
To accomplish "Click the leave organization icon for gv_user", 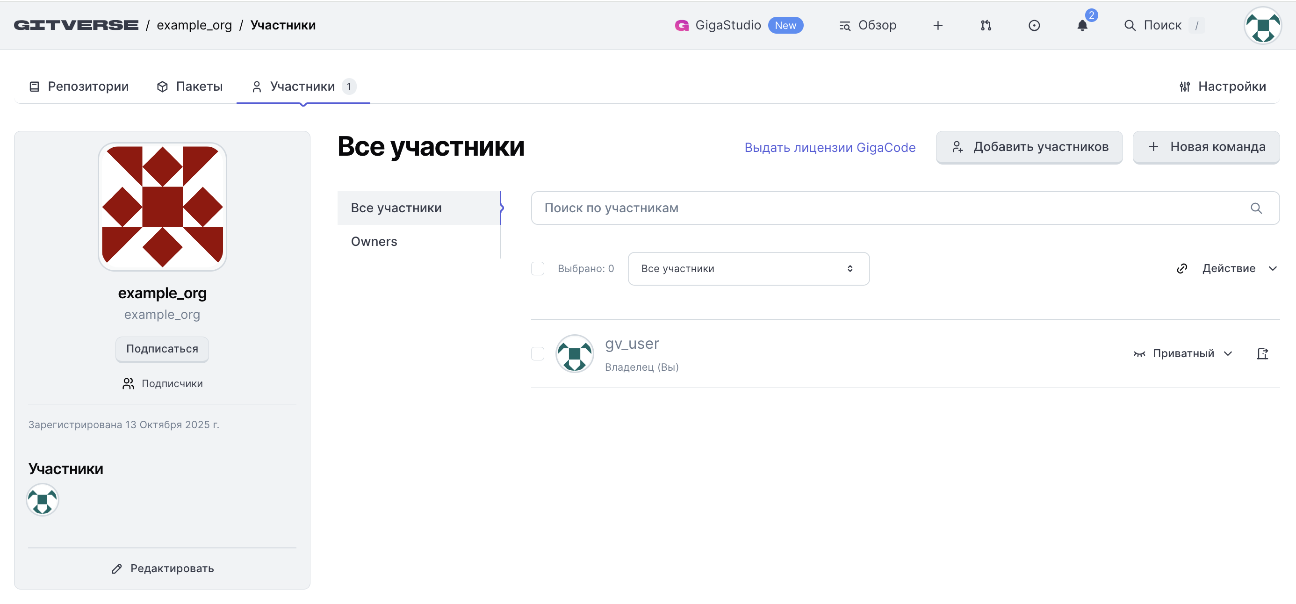I will coord(1262,353).
